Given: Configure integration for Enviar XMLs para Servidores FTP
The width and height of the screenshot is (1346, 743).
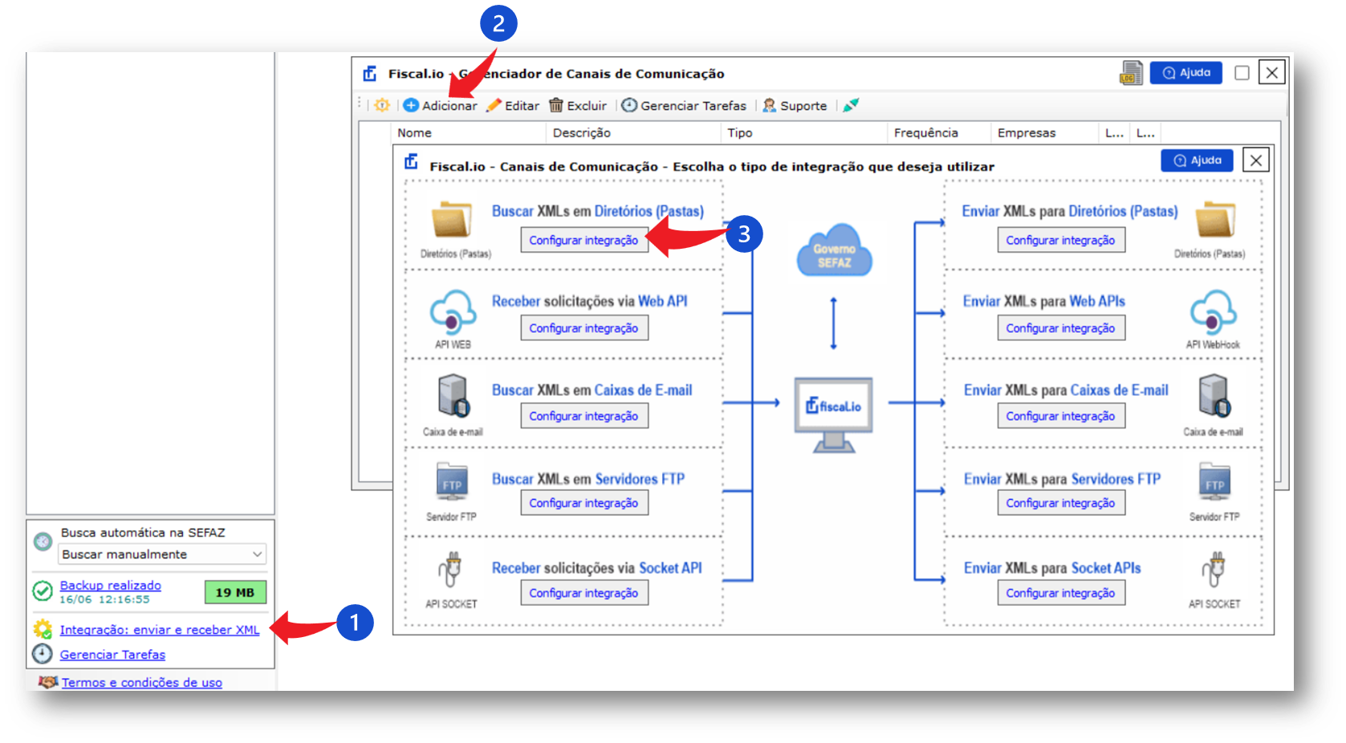Looking at the screenshot, I should pos(1061,503).
